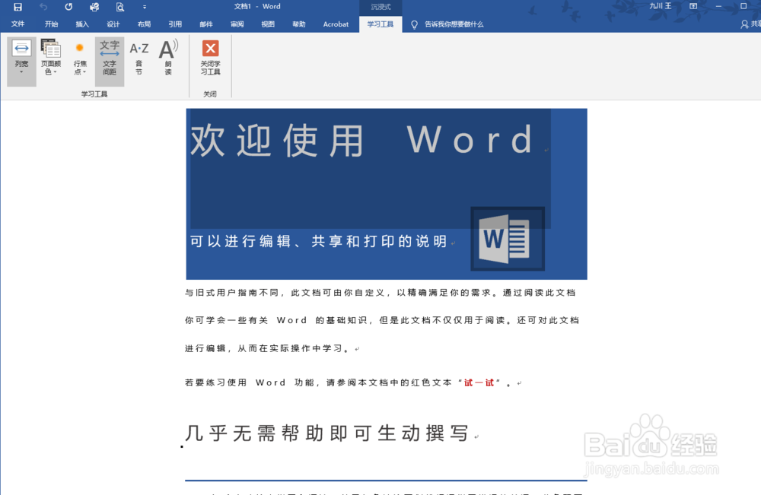Screen dimensions: 761x495
Task: Close learning tools with red X button
Action: [x=210, y=59]
